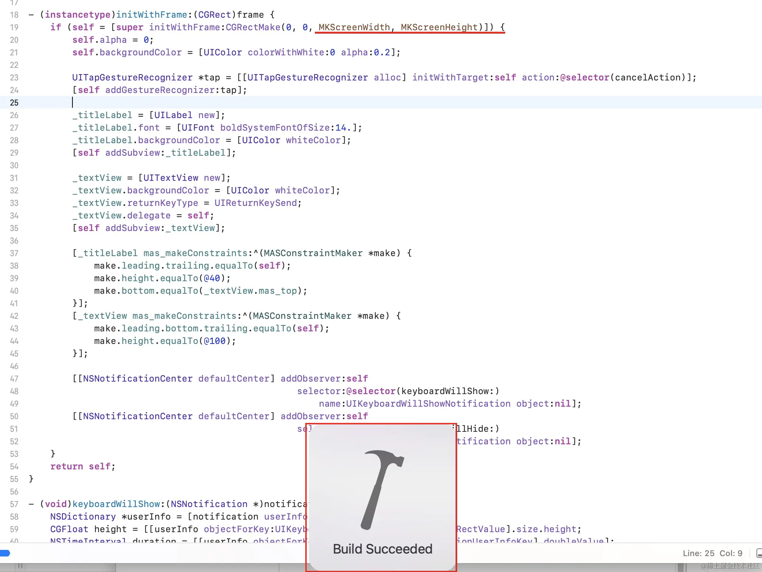Click the instancetype keyword
Image resolution: width=762 pixels, height=572 pixels.
78,15
